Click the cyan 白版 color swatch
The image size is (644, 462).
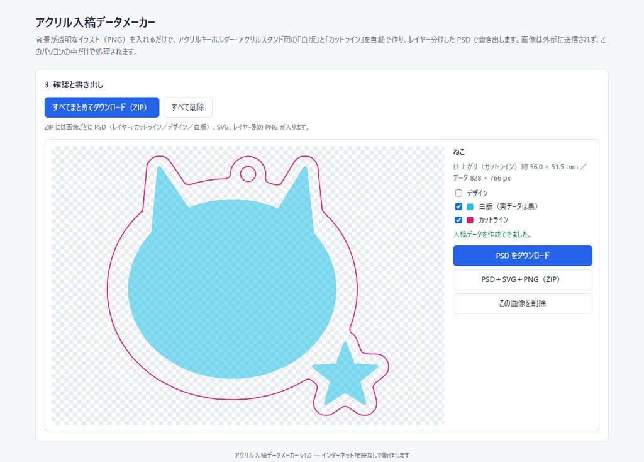tap(470, 206)
